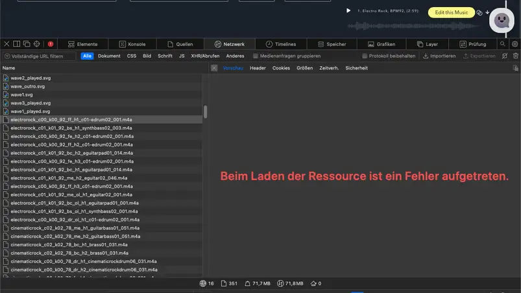Image resolution: width=521 pixels, height=293 pixels.
Task: Switch to the Header detail tab
Action: pos(258,68)
